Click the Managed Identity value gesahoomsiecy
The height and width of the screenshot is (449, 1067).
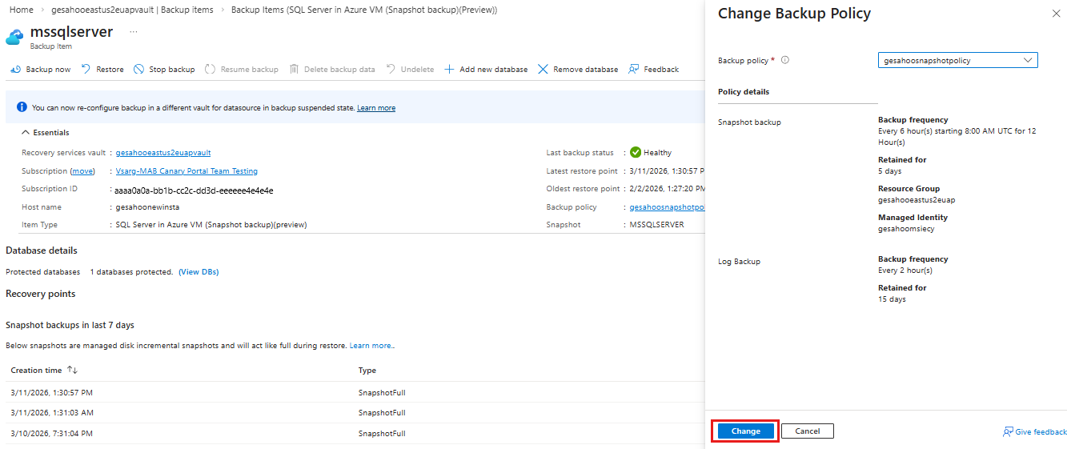pyautogui.click(x=906, y=228)
